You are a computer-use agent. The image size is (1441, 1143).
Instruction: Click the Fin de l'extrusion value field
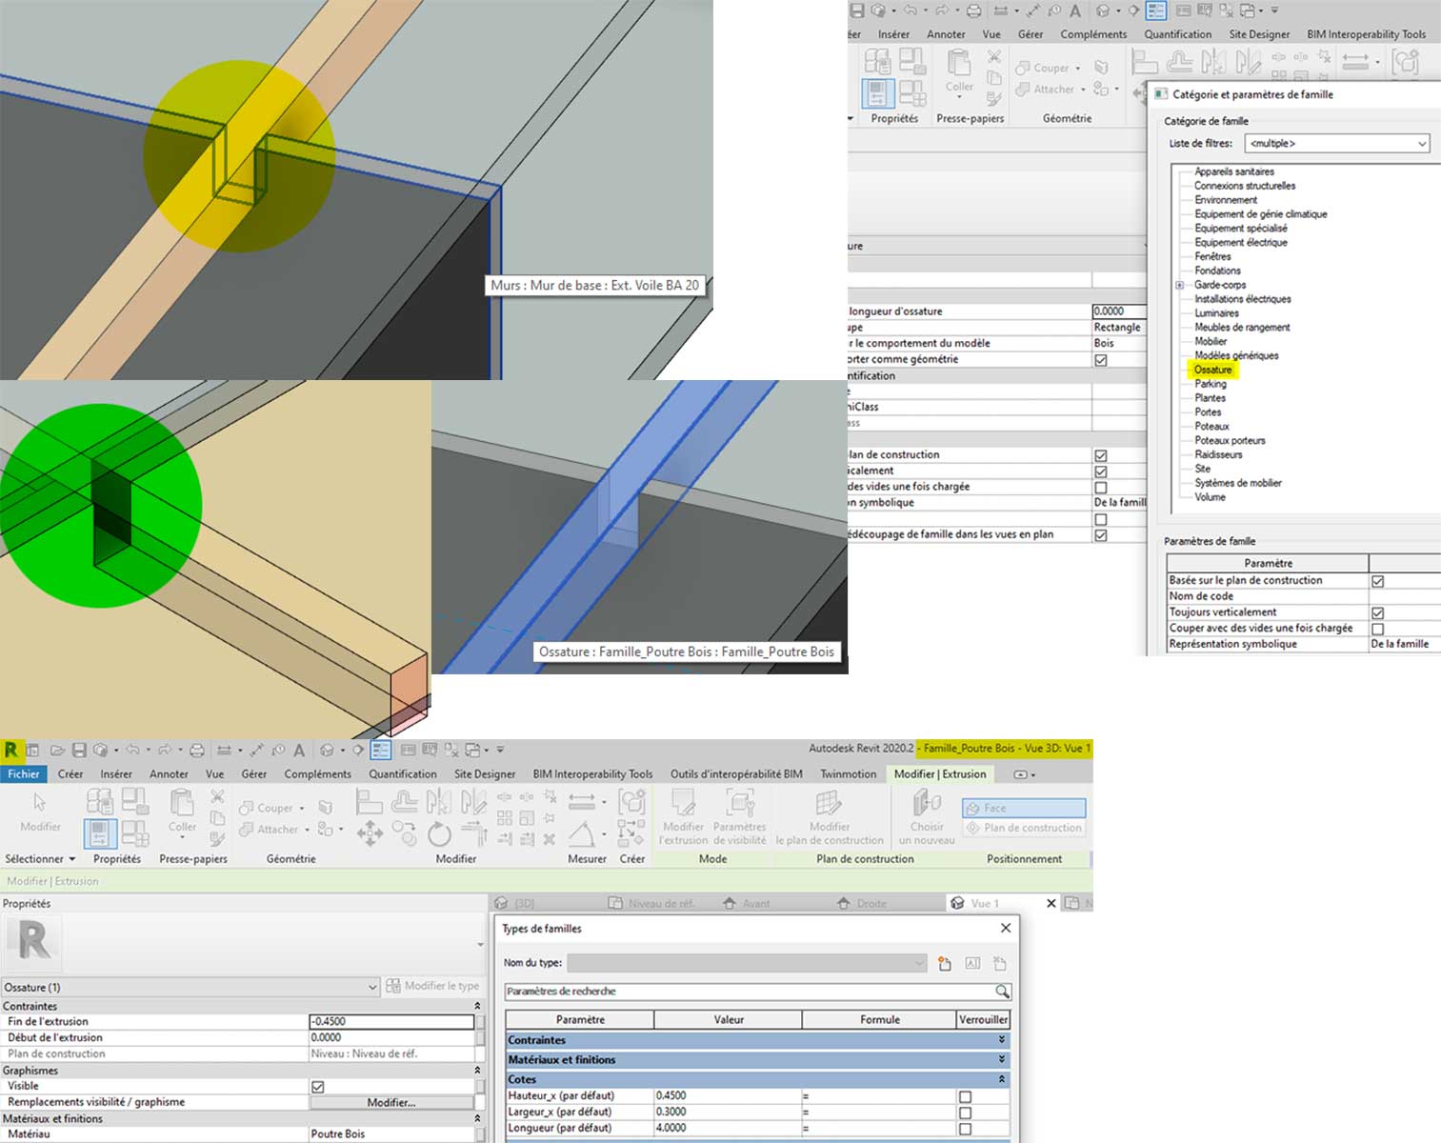pos(390,1021)
